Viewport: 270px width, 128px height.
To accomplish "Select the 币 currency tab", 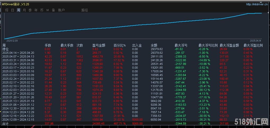I will [x=42, y=10].
